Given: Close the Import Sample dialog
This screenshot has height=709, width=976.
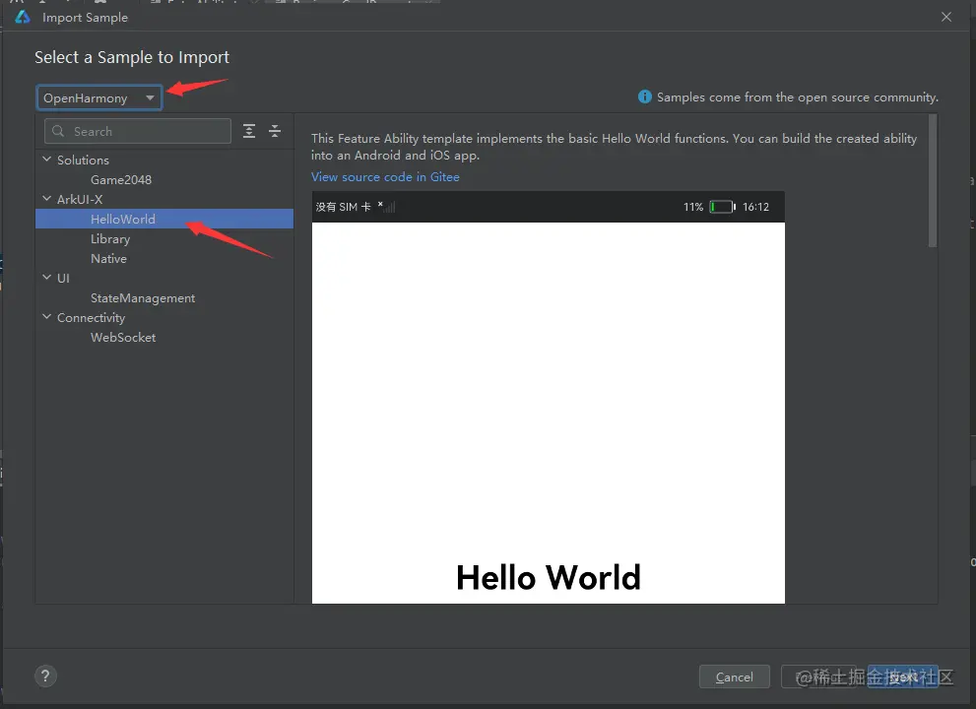Looking at the screenshot, I should pyautogui.click(x=946, y=17).
